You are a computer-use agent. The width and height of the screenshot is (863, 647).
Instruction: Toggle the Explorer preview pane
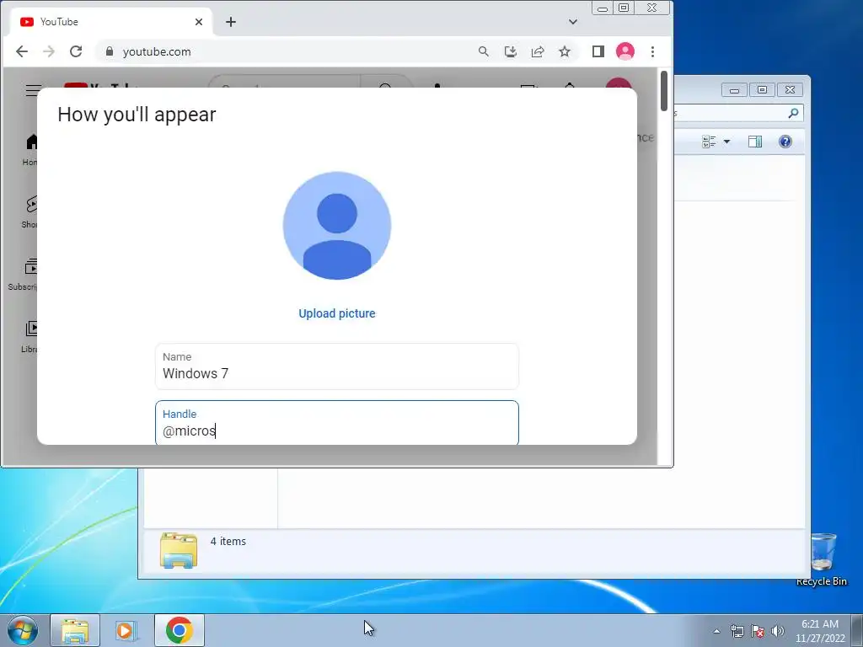click(x=755, y=142)
